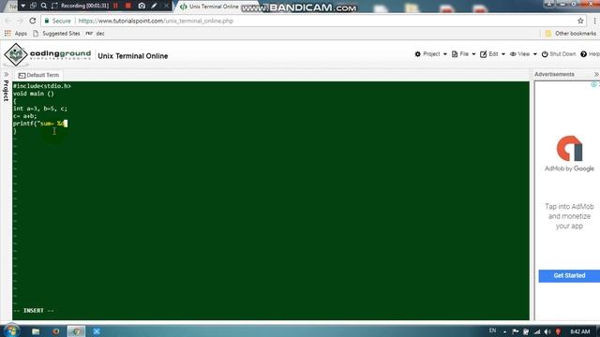Open the Suggested Sites bookmark
600x337 pixels.
56,34
